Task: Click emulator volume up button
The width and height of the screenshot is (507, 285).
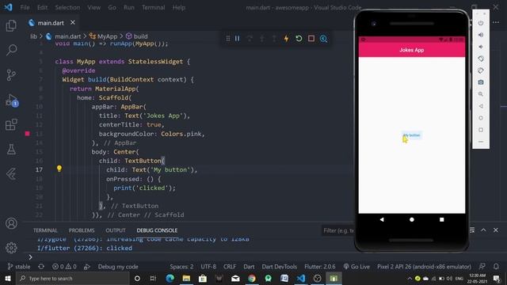Action: click(481, 35)
